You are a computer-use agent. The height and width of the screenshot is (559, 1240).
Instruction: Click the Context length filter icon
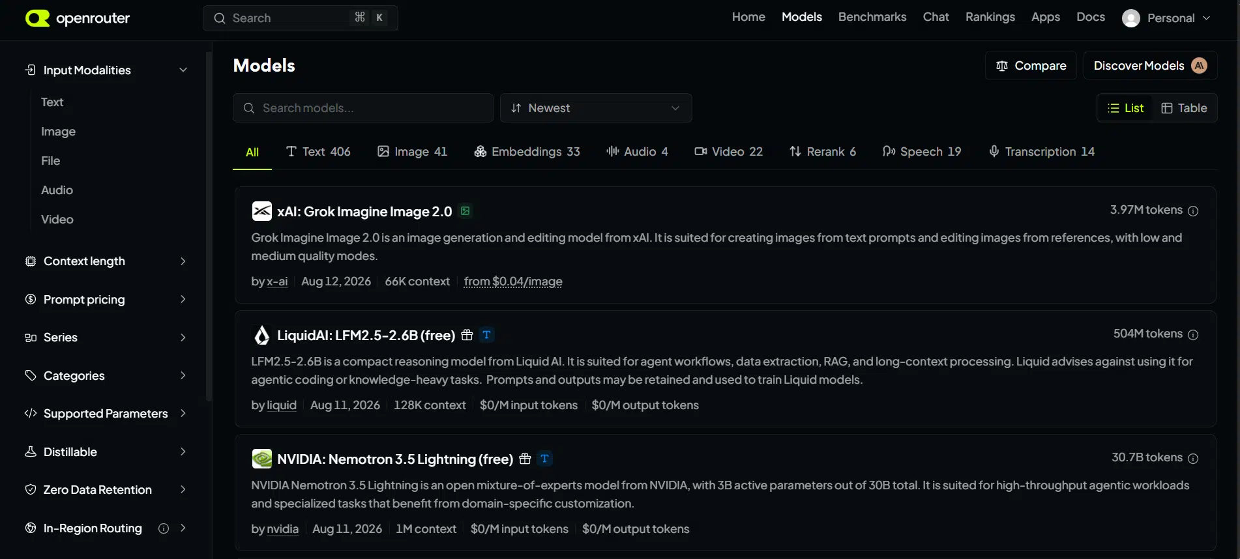tap(30, 261)
